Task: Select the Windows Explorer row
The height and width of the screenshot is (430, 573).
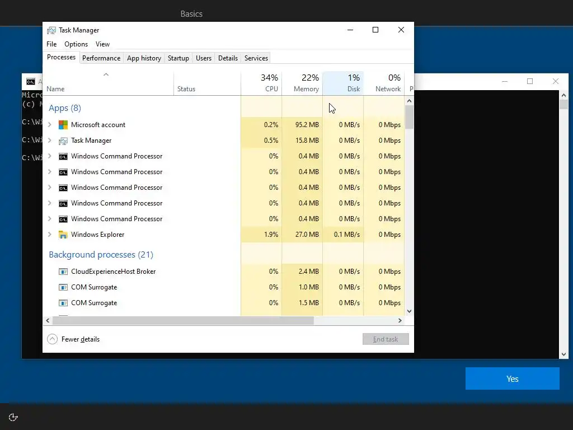Action: 224,235
